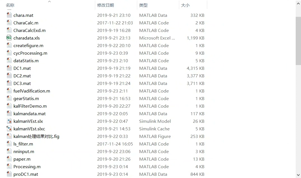Click the Excel icon beside charadata.xls
Screen dimensions: 301x178
8,38
